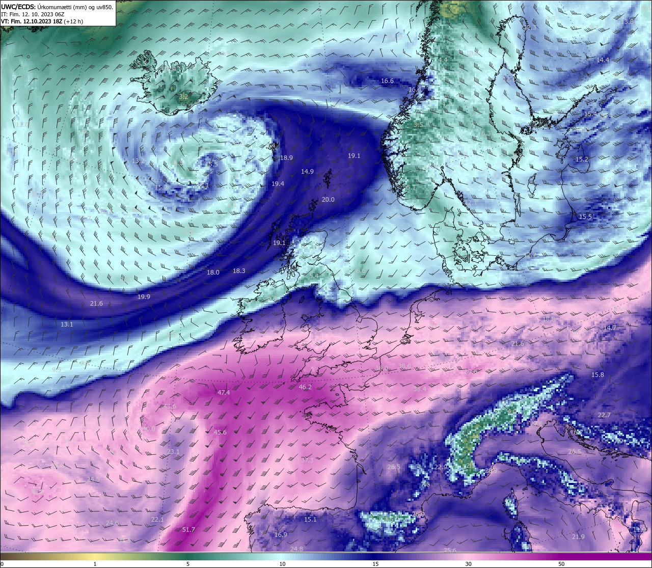The width and height of the screenshot is (652, 568).
Task: Click the 13.1 value label
Action: (67, 324)
